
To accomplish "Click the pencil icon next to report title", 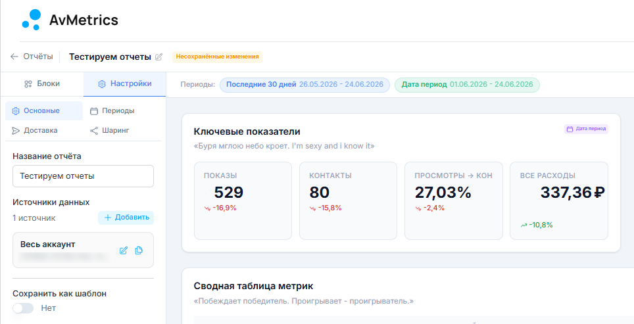I will 159,57.
